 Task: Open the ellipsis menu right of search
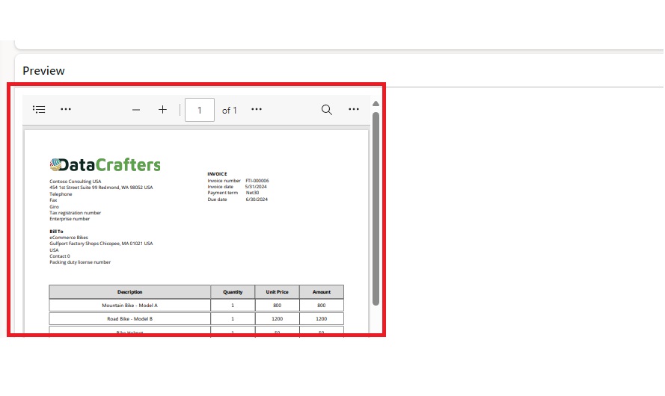[354, 109]
